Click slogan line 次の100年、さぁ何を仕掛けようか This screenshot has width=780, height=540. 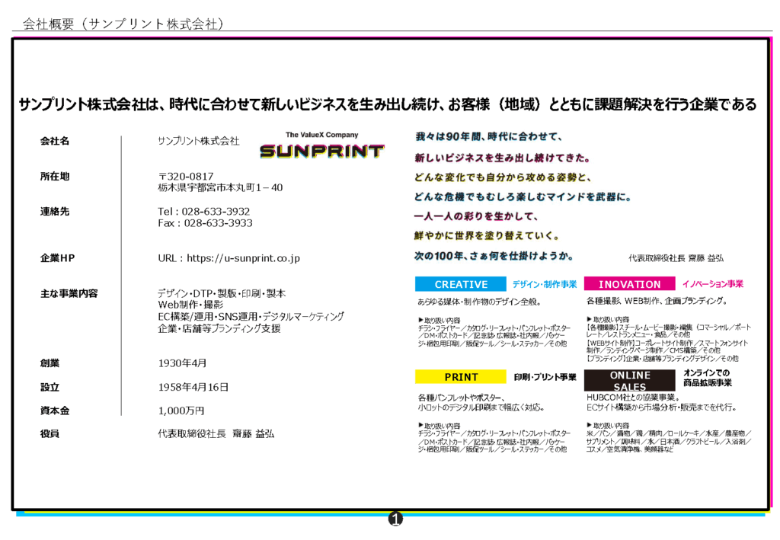(x=494, y=256)
